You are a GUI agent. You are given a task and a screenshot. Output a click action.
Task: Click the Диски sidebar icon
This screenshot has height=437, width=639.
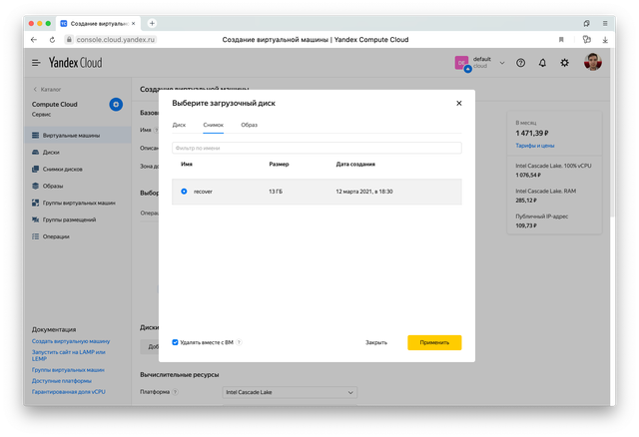point(36,153)
